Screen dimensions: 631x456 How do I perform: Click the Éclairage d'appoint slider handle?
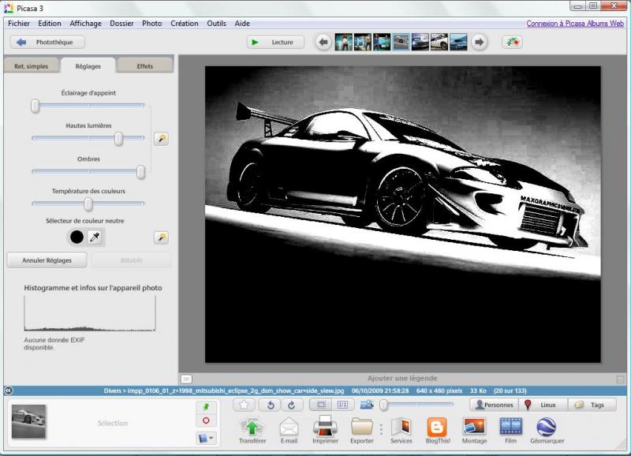tap(35, 106)
